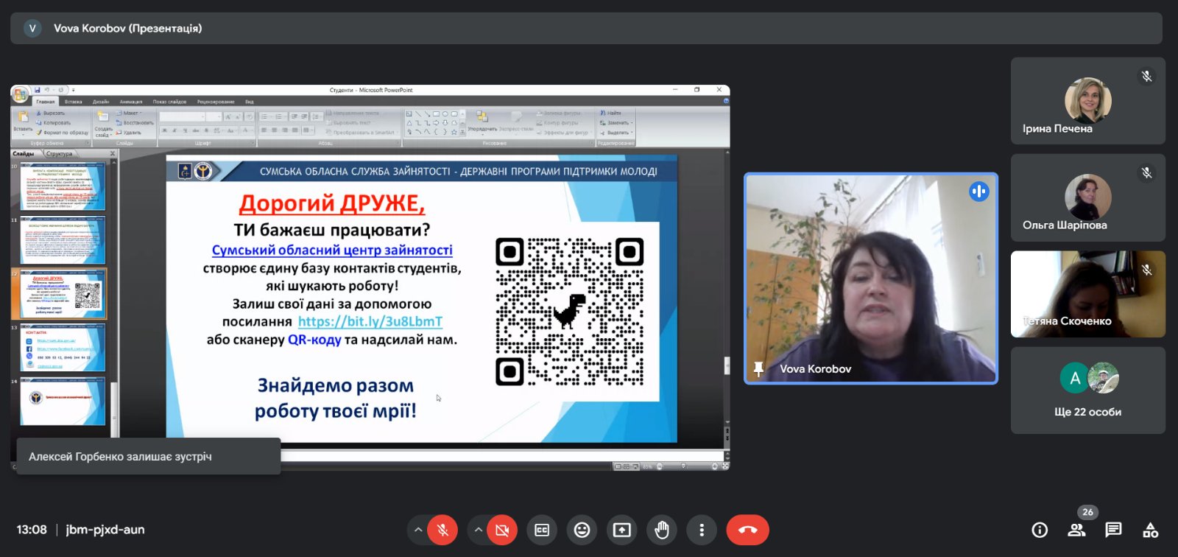This screenshot has width=1178, height=557.
Task: Open the Анимация ribbon tab
Action: point(131,102)
